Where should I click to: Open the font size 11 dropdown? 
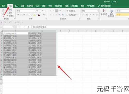pyautogui.click(x=40, y=11)
